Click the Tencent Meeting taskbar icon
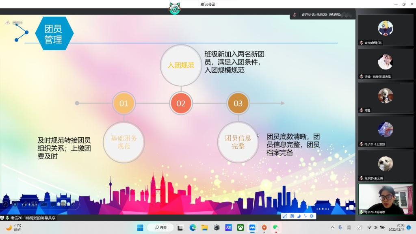This screenshot has width=416, height=234. 252,227
